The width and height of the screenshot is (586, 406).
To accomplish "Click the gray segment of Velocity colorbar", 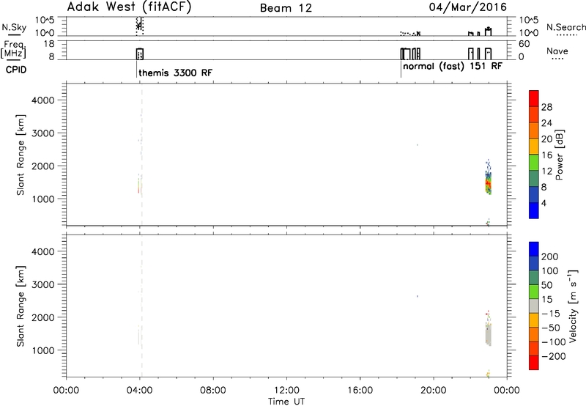I will [534, 306].
